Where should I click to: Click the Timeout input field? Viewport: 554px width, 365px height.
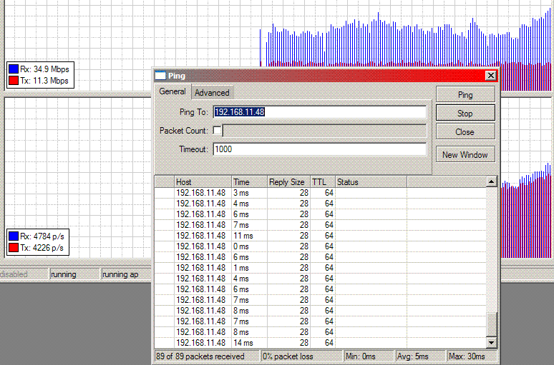click(319, 149)
